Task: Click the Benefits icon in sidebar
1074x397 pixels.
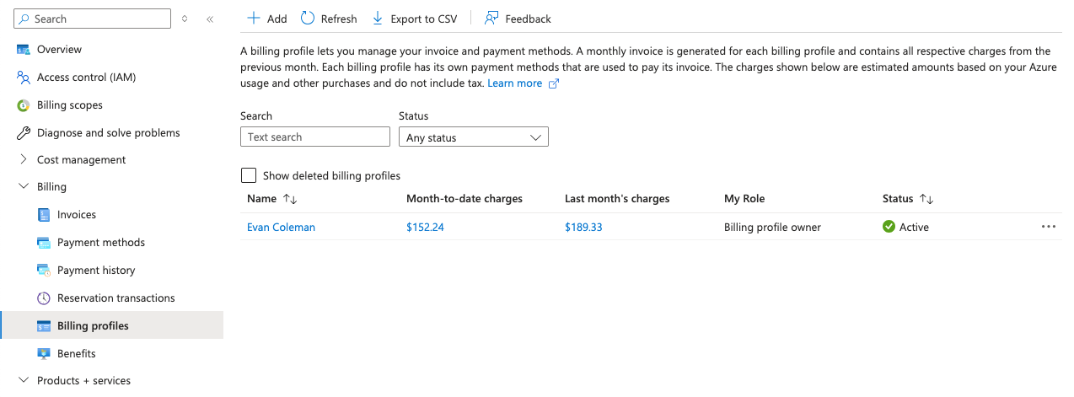Action: pos(44,354)
